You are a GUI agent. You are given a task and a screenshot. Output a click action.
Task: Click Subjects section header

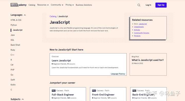[x=15, y=99]
